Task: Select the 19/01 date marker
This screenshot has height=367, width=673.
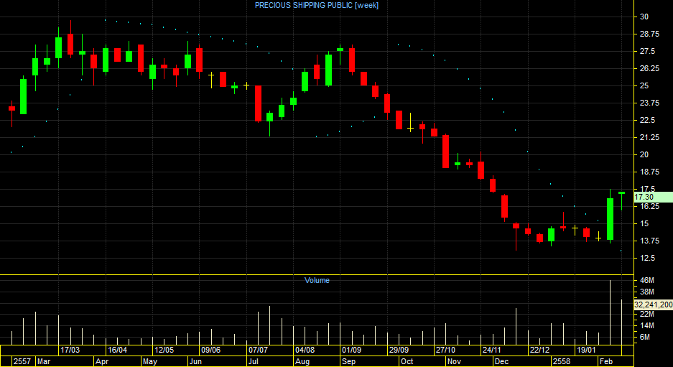Action: 586,350
